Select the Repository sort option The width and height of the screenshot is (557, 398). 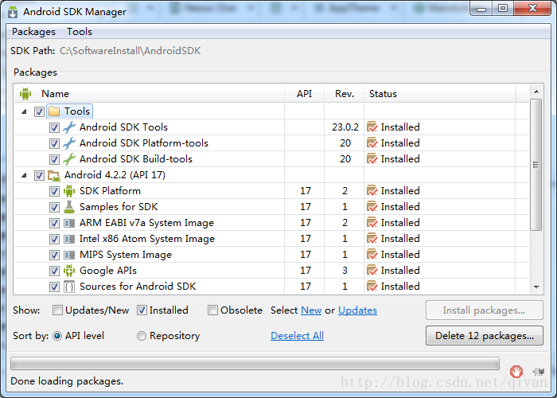point(142,336)
